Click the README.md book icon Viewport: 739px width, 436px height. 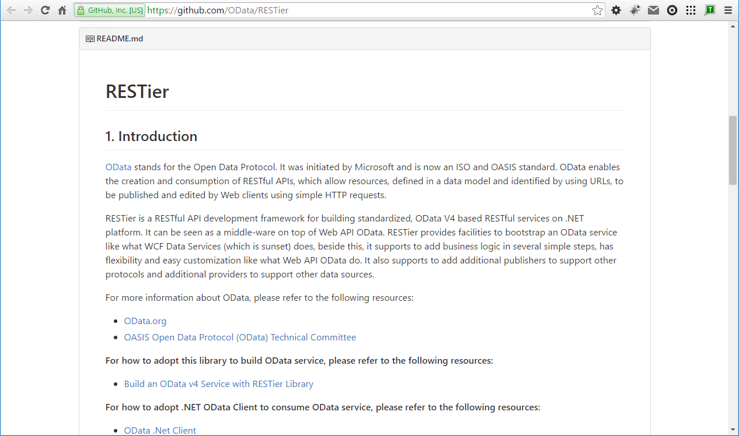click(x=90, y=39)
